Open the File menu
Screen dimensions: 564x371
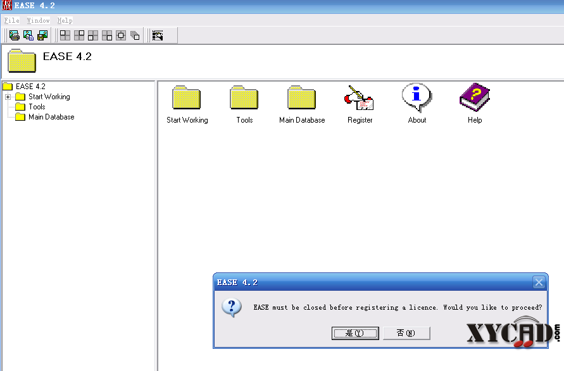tap(11, 20)
